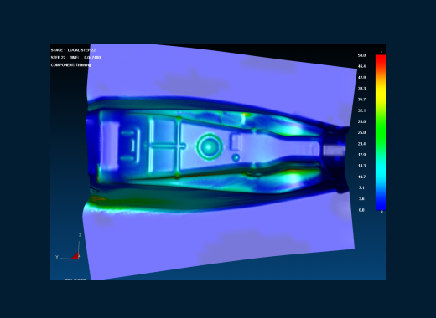Click the 17.9 legend scale value
Screen dimensions: 436x318
[361, 155]
